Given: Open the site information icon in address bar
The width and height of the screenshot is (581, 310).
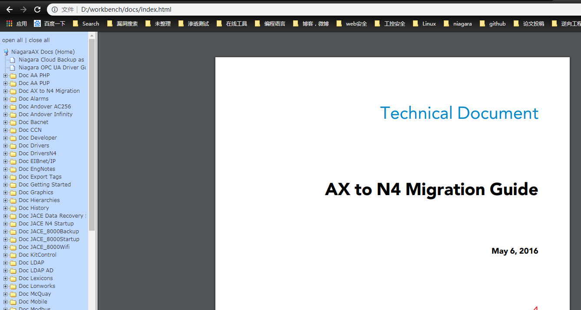Looking at the screenshot, I should [55, 10].
